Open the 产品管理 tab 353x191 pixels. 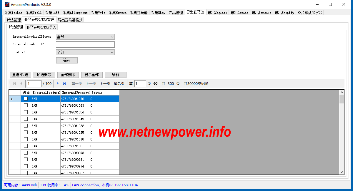(176, 13)
